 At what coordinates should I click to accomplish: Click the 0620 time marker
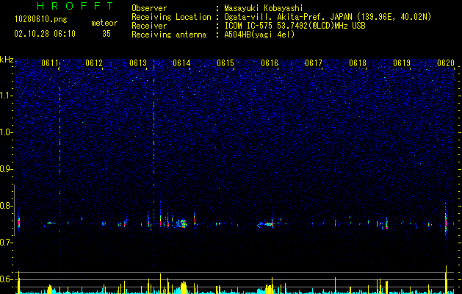click(446, 63)
